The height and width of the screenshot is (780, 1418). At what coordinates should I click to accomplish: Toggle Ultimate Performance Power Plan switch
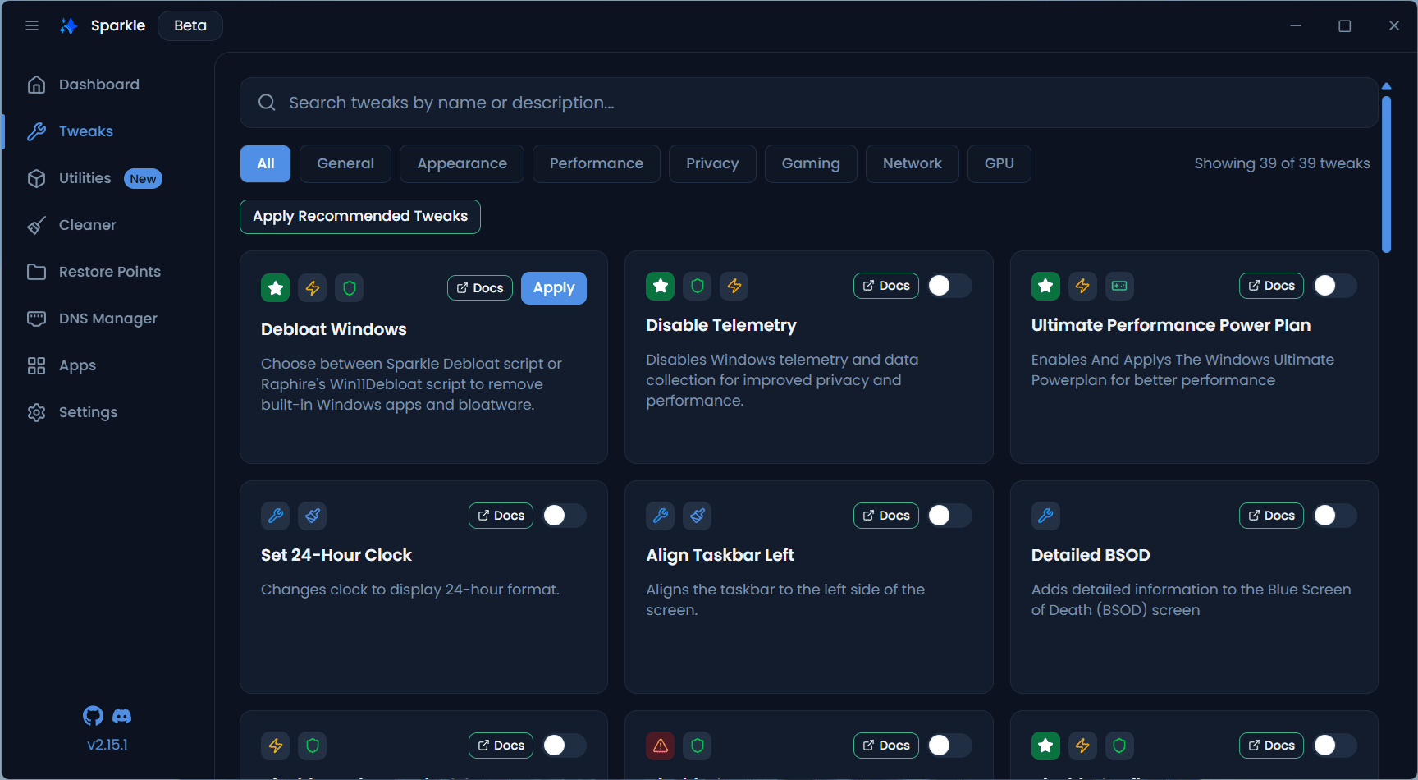coord(1334,286)
